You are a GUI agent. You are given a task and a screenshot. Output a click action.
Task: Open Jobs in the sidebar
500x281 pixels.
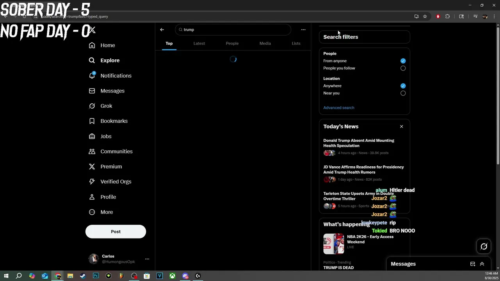click(x=100, y=136)
